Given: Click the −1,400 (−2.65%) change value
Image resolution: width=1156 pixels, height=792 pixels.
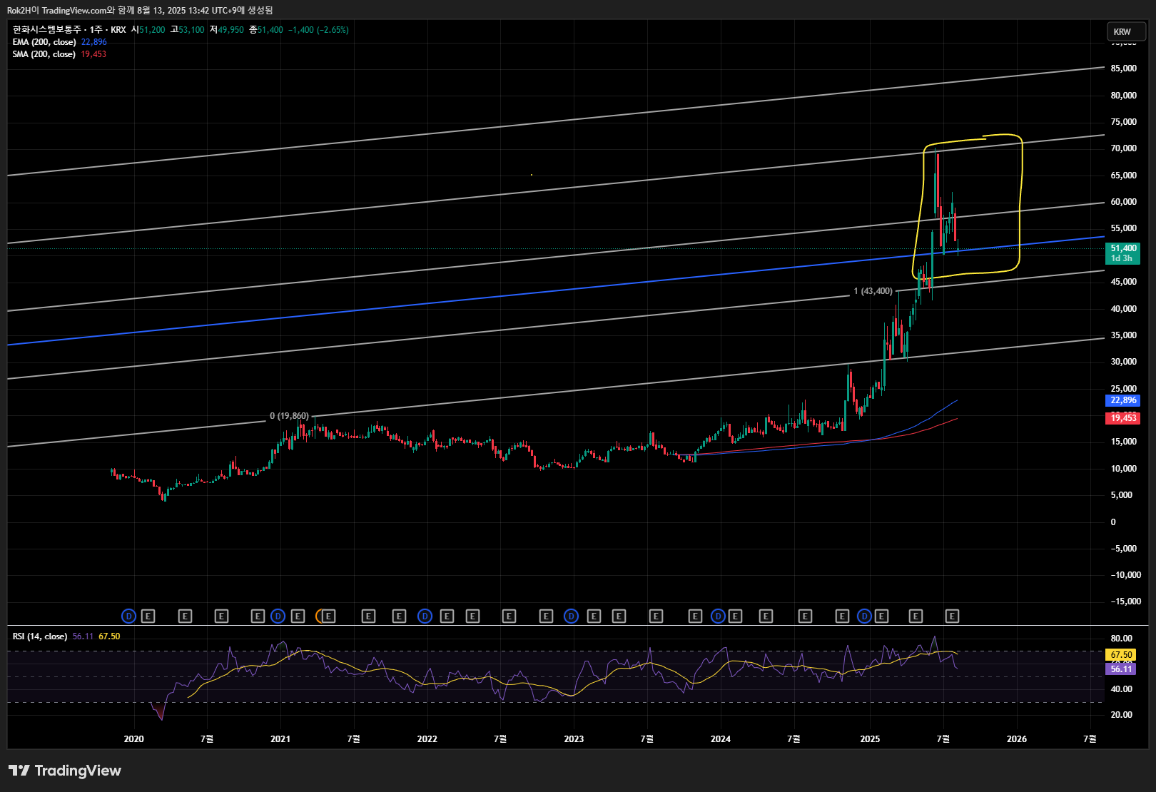Looking at the screenshot, I should pos(318,30).
